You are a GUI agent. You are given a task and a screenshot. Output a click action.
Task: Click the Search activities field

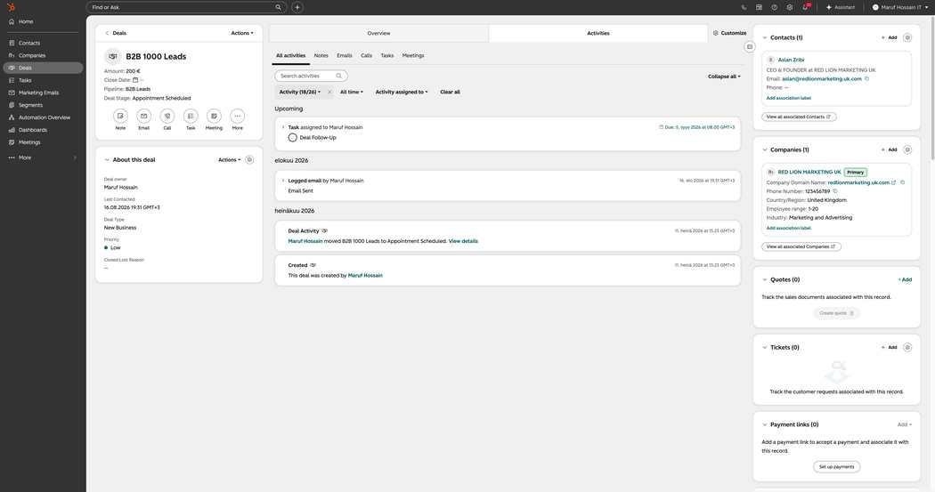312,77
